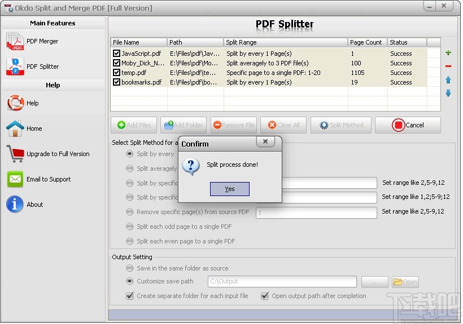Click the remove specific pages range field
The image size is (463, 324).
pyautogui.click(x=316, y=212)
